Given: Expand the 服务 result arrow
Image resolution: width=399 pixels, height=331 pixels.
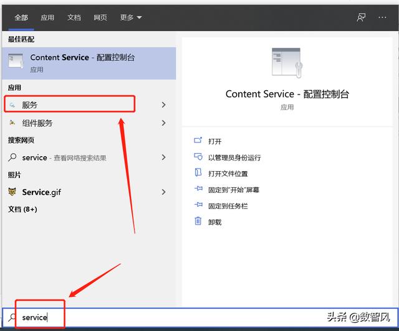Looking at the screenshot, I should 163,105.
